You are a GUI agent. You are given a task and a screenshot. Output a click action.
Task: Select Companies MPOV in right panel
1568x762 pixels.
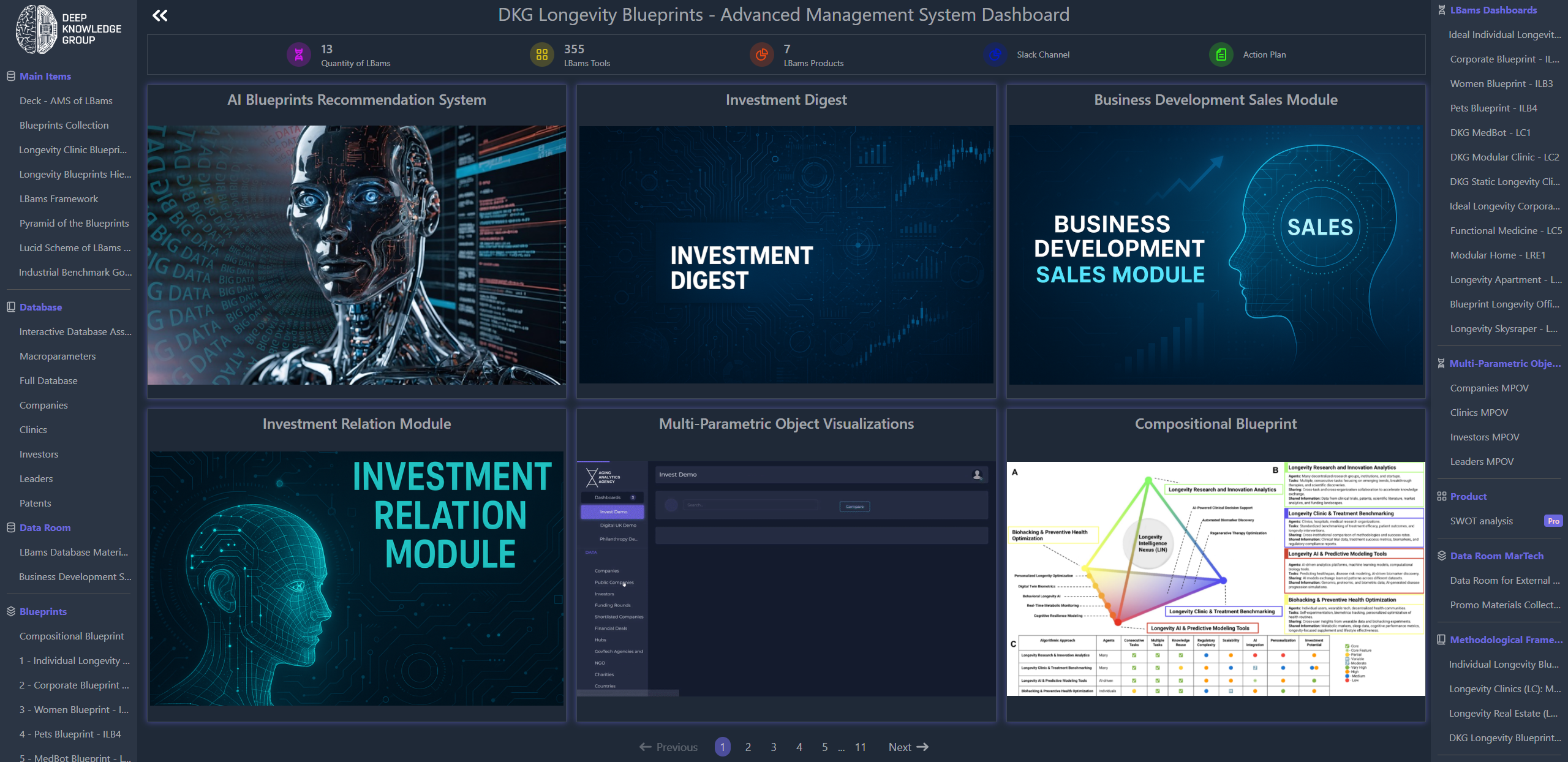1489,388
